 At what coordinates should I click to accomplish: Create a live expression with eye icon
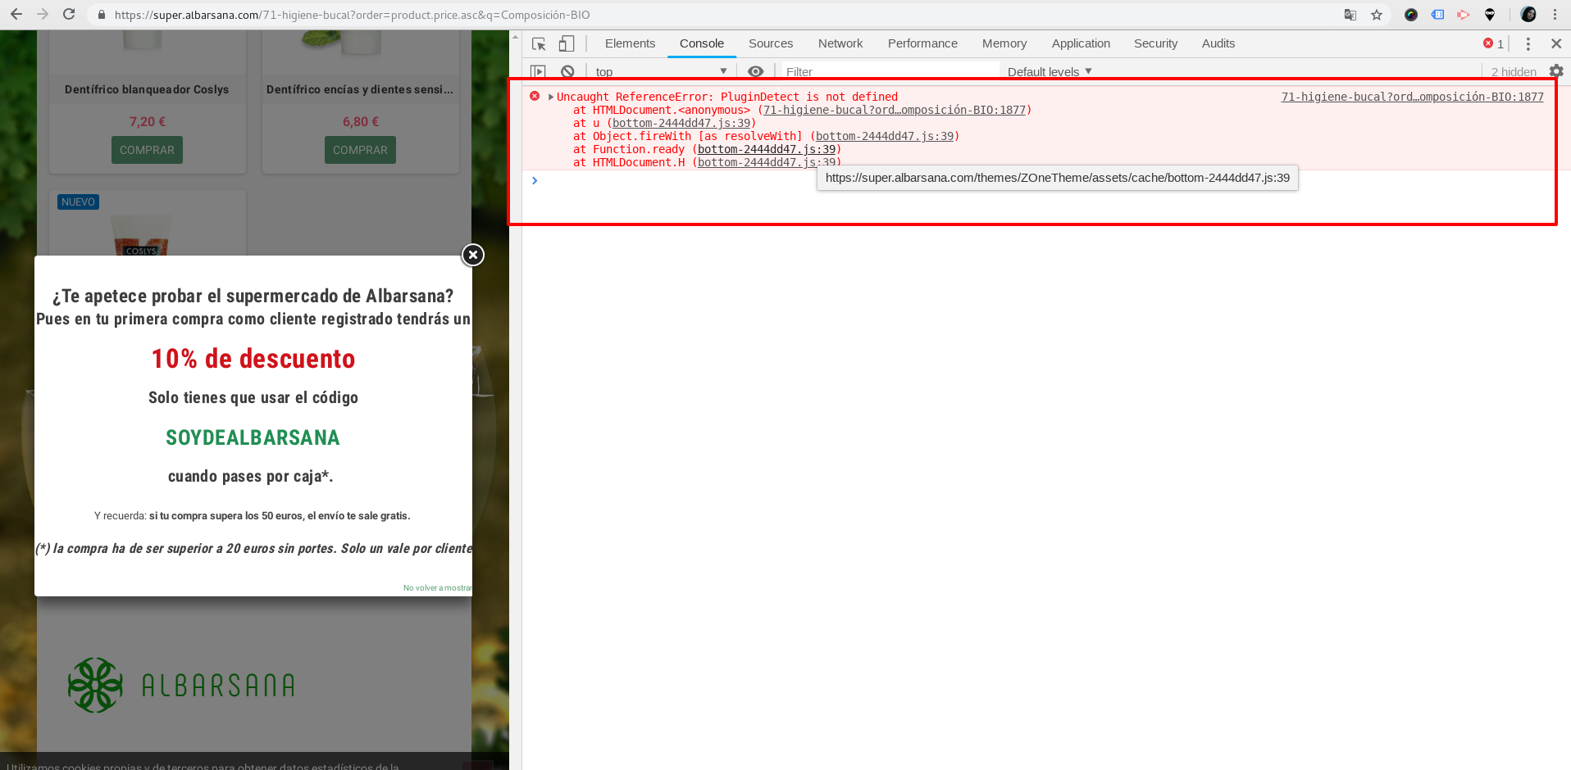(756, 71)
